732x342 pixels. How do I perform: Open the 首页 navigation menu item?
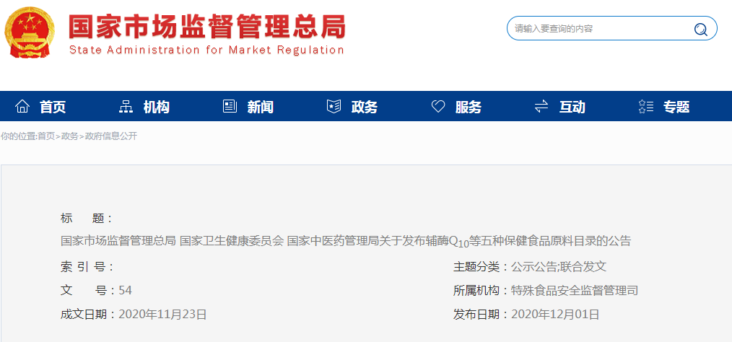[53, 108]
